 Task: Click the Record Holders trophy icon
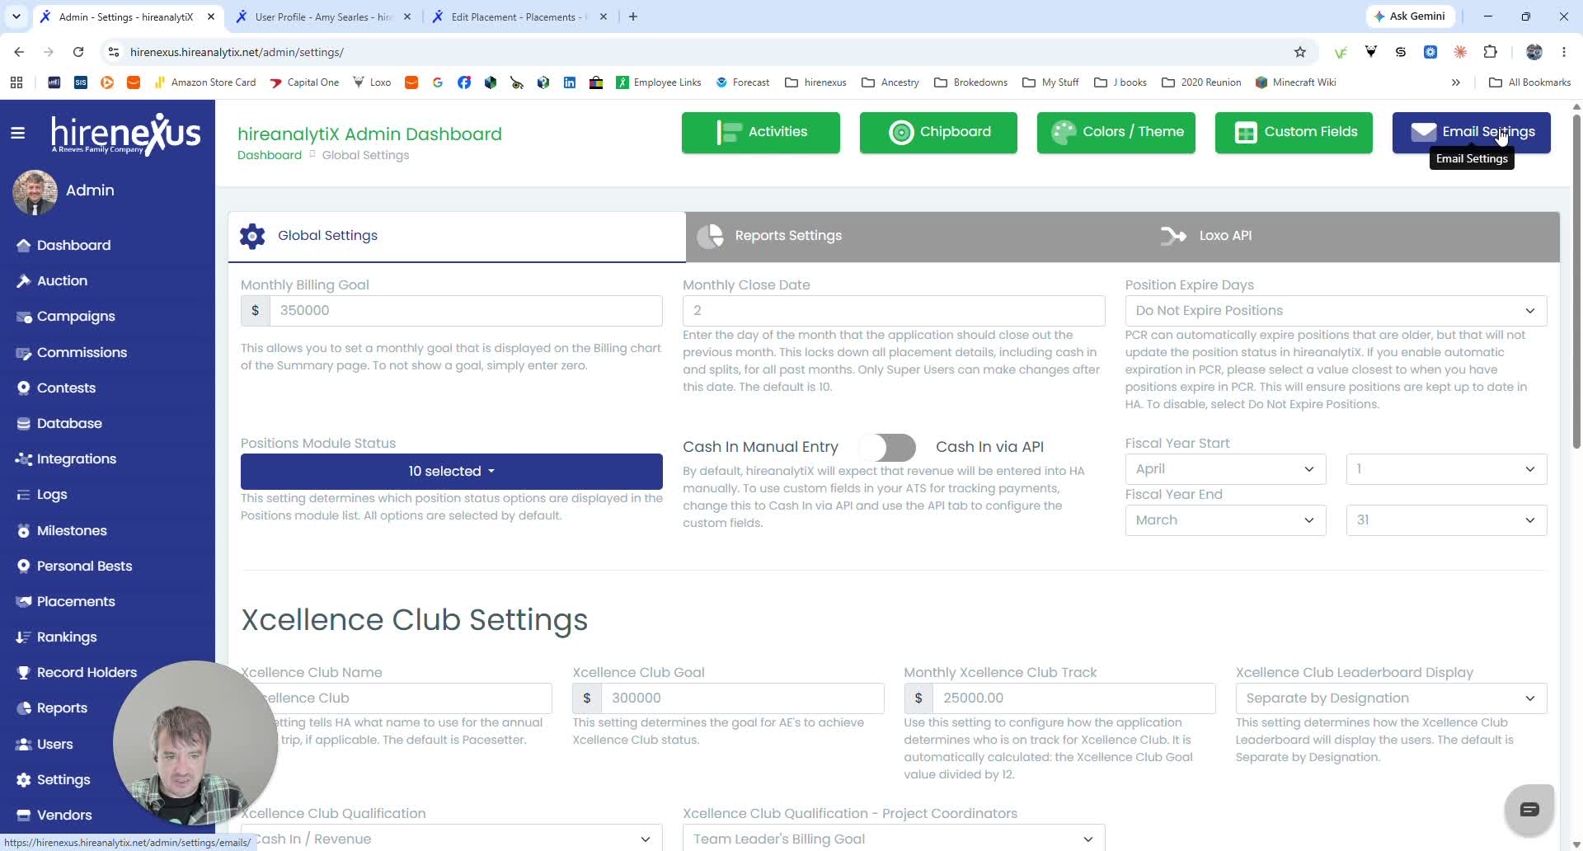pyautogui.click(x=23, y=673)
